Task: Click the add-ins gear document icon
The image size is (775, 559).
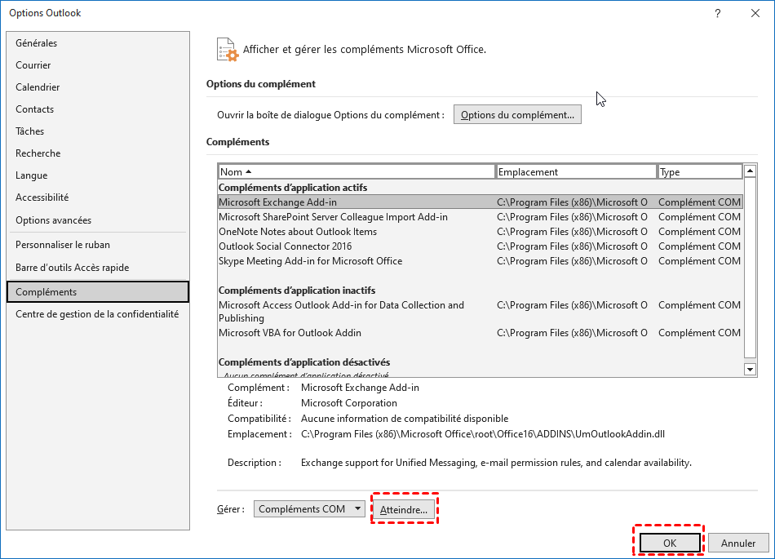Action: (228, 50)
